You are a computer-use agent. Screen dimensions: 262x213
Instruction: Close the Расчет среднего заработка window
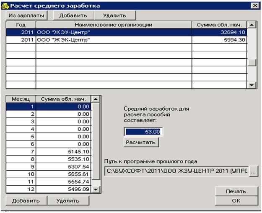point(254,5)
